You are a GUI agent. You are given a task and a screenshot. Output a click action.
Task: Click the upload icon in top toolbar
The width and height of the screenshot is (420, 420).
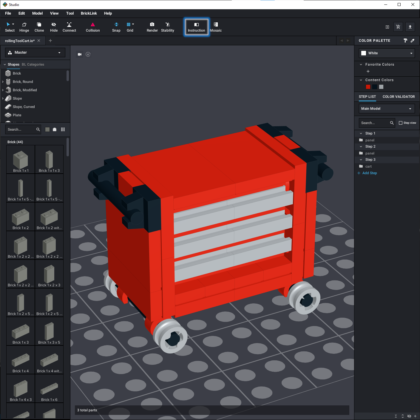pos(410,27)
